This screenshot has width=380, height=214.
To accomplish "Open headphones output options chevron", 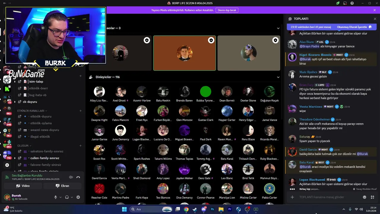I will (72, 197).
